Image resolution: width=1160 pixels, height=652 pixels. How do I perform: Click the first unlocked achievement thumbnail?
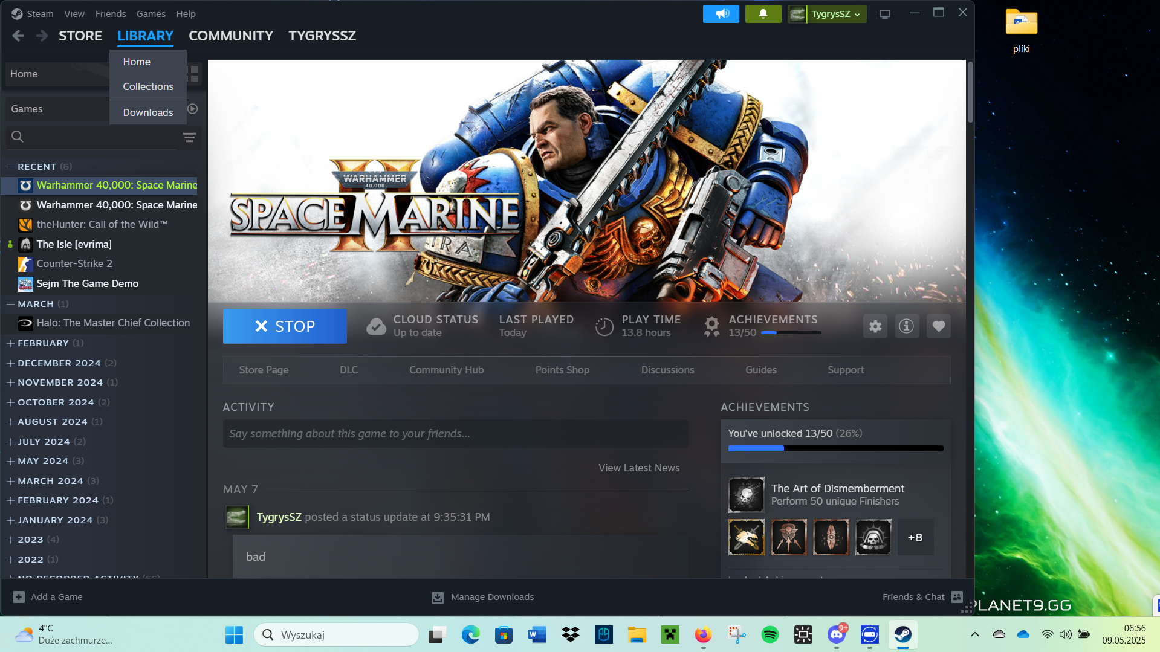point(746,537)
